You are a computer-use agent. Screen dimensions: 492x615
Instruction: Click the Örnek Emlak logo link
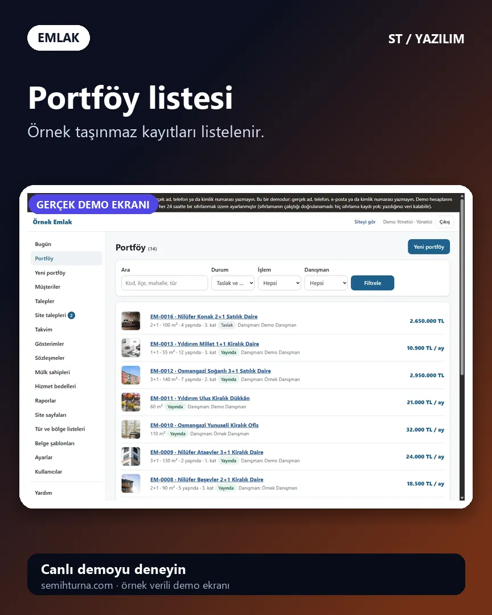point(52,222)
